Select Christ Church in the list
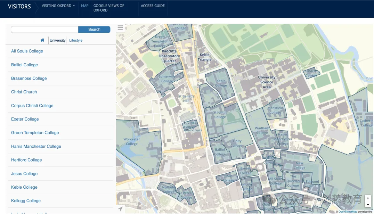This screenshot has height=214, width=374. [24, 92]
